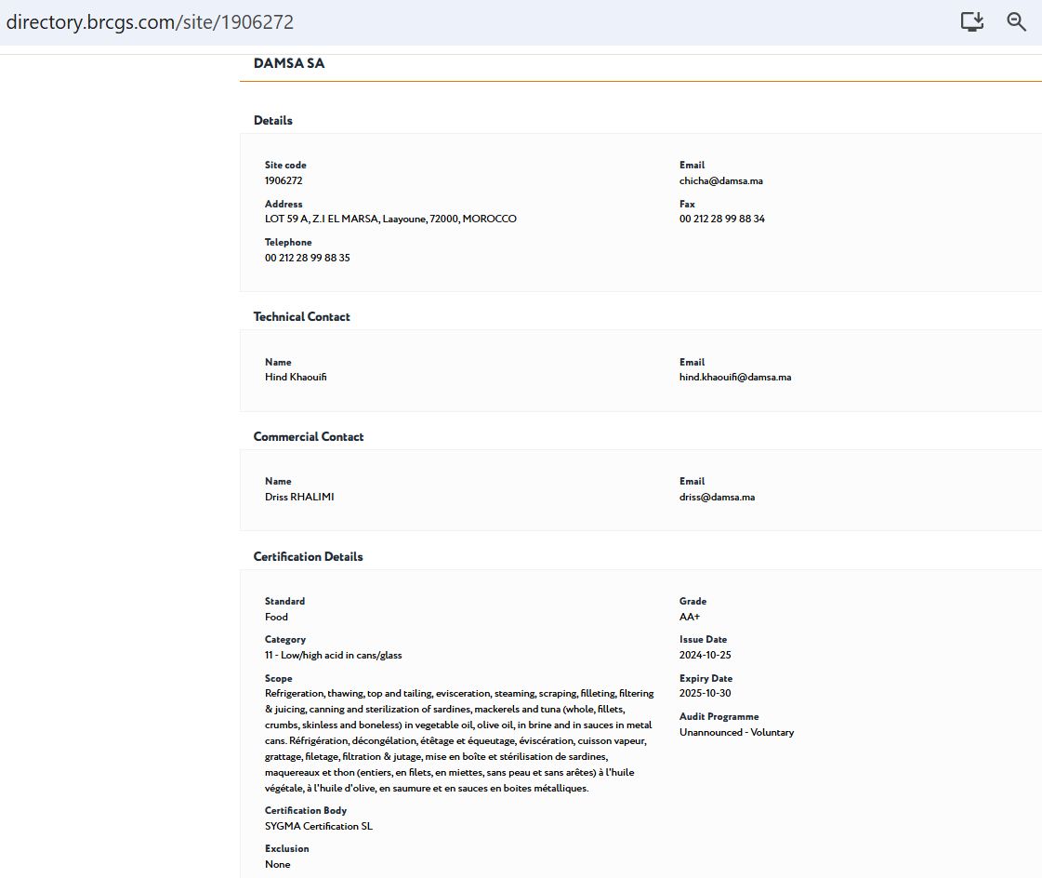Image resolution: width=1042 pixels, height=878 pixels.
Task: Click the Commercial Contact section heading
Action: coord(308,436)
